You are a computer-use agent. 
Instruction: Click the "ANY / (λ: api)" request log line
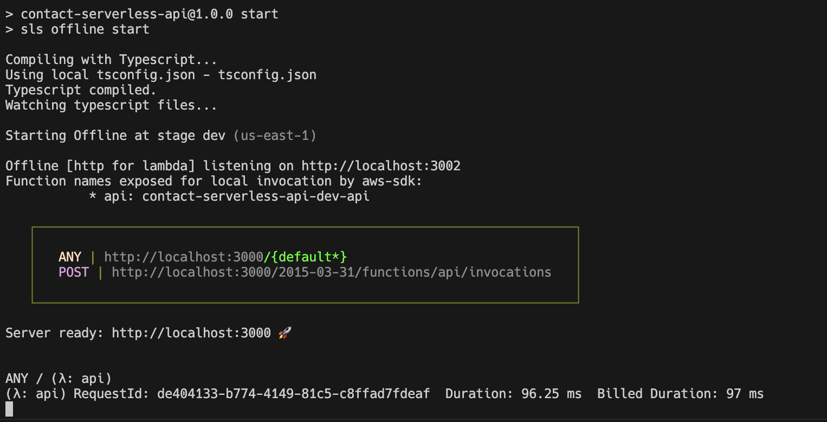(59, 379)
